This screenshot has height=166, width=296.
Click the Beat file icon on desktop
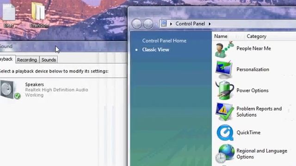click(x=9, y=12)
